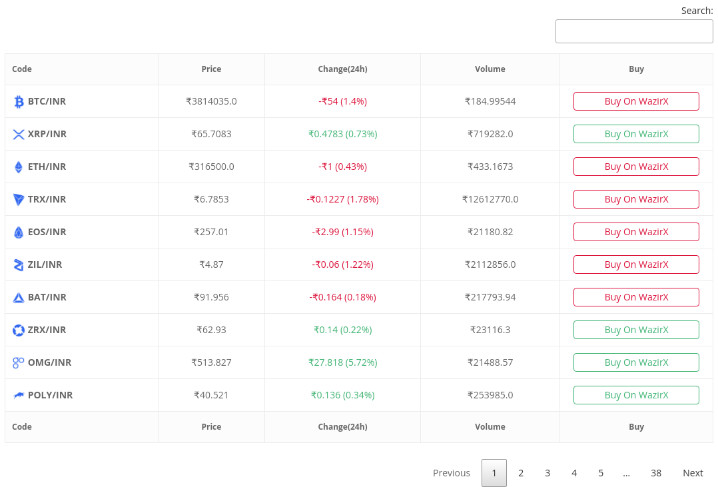Click the TRON icon beside TRX/INR
This screenshot has width=718, height=487.
[x=18, y=199]
